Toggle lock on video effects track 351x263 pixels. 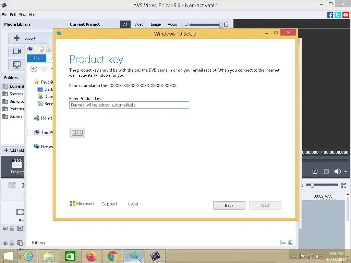tap(12, 228)
